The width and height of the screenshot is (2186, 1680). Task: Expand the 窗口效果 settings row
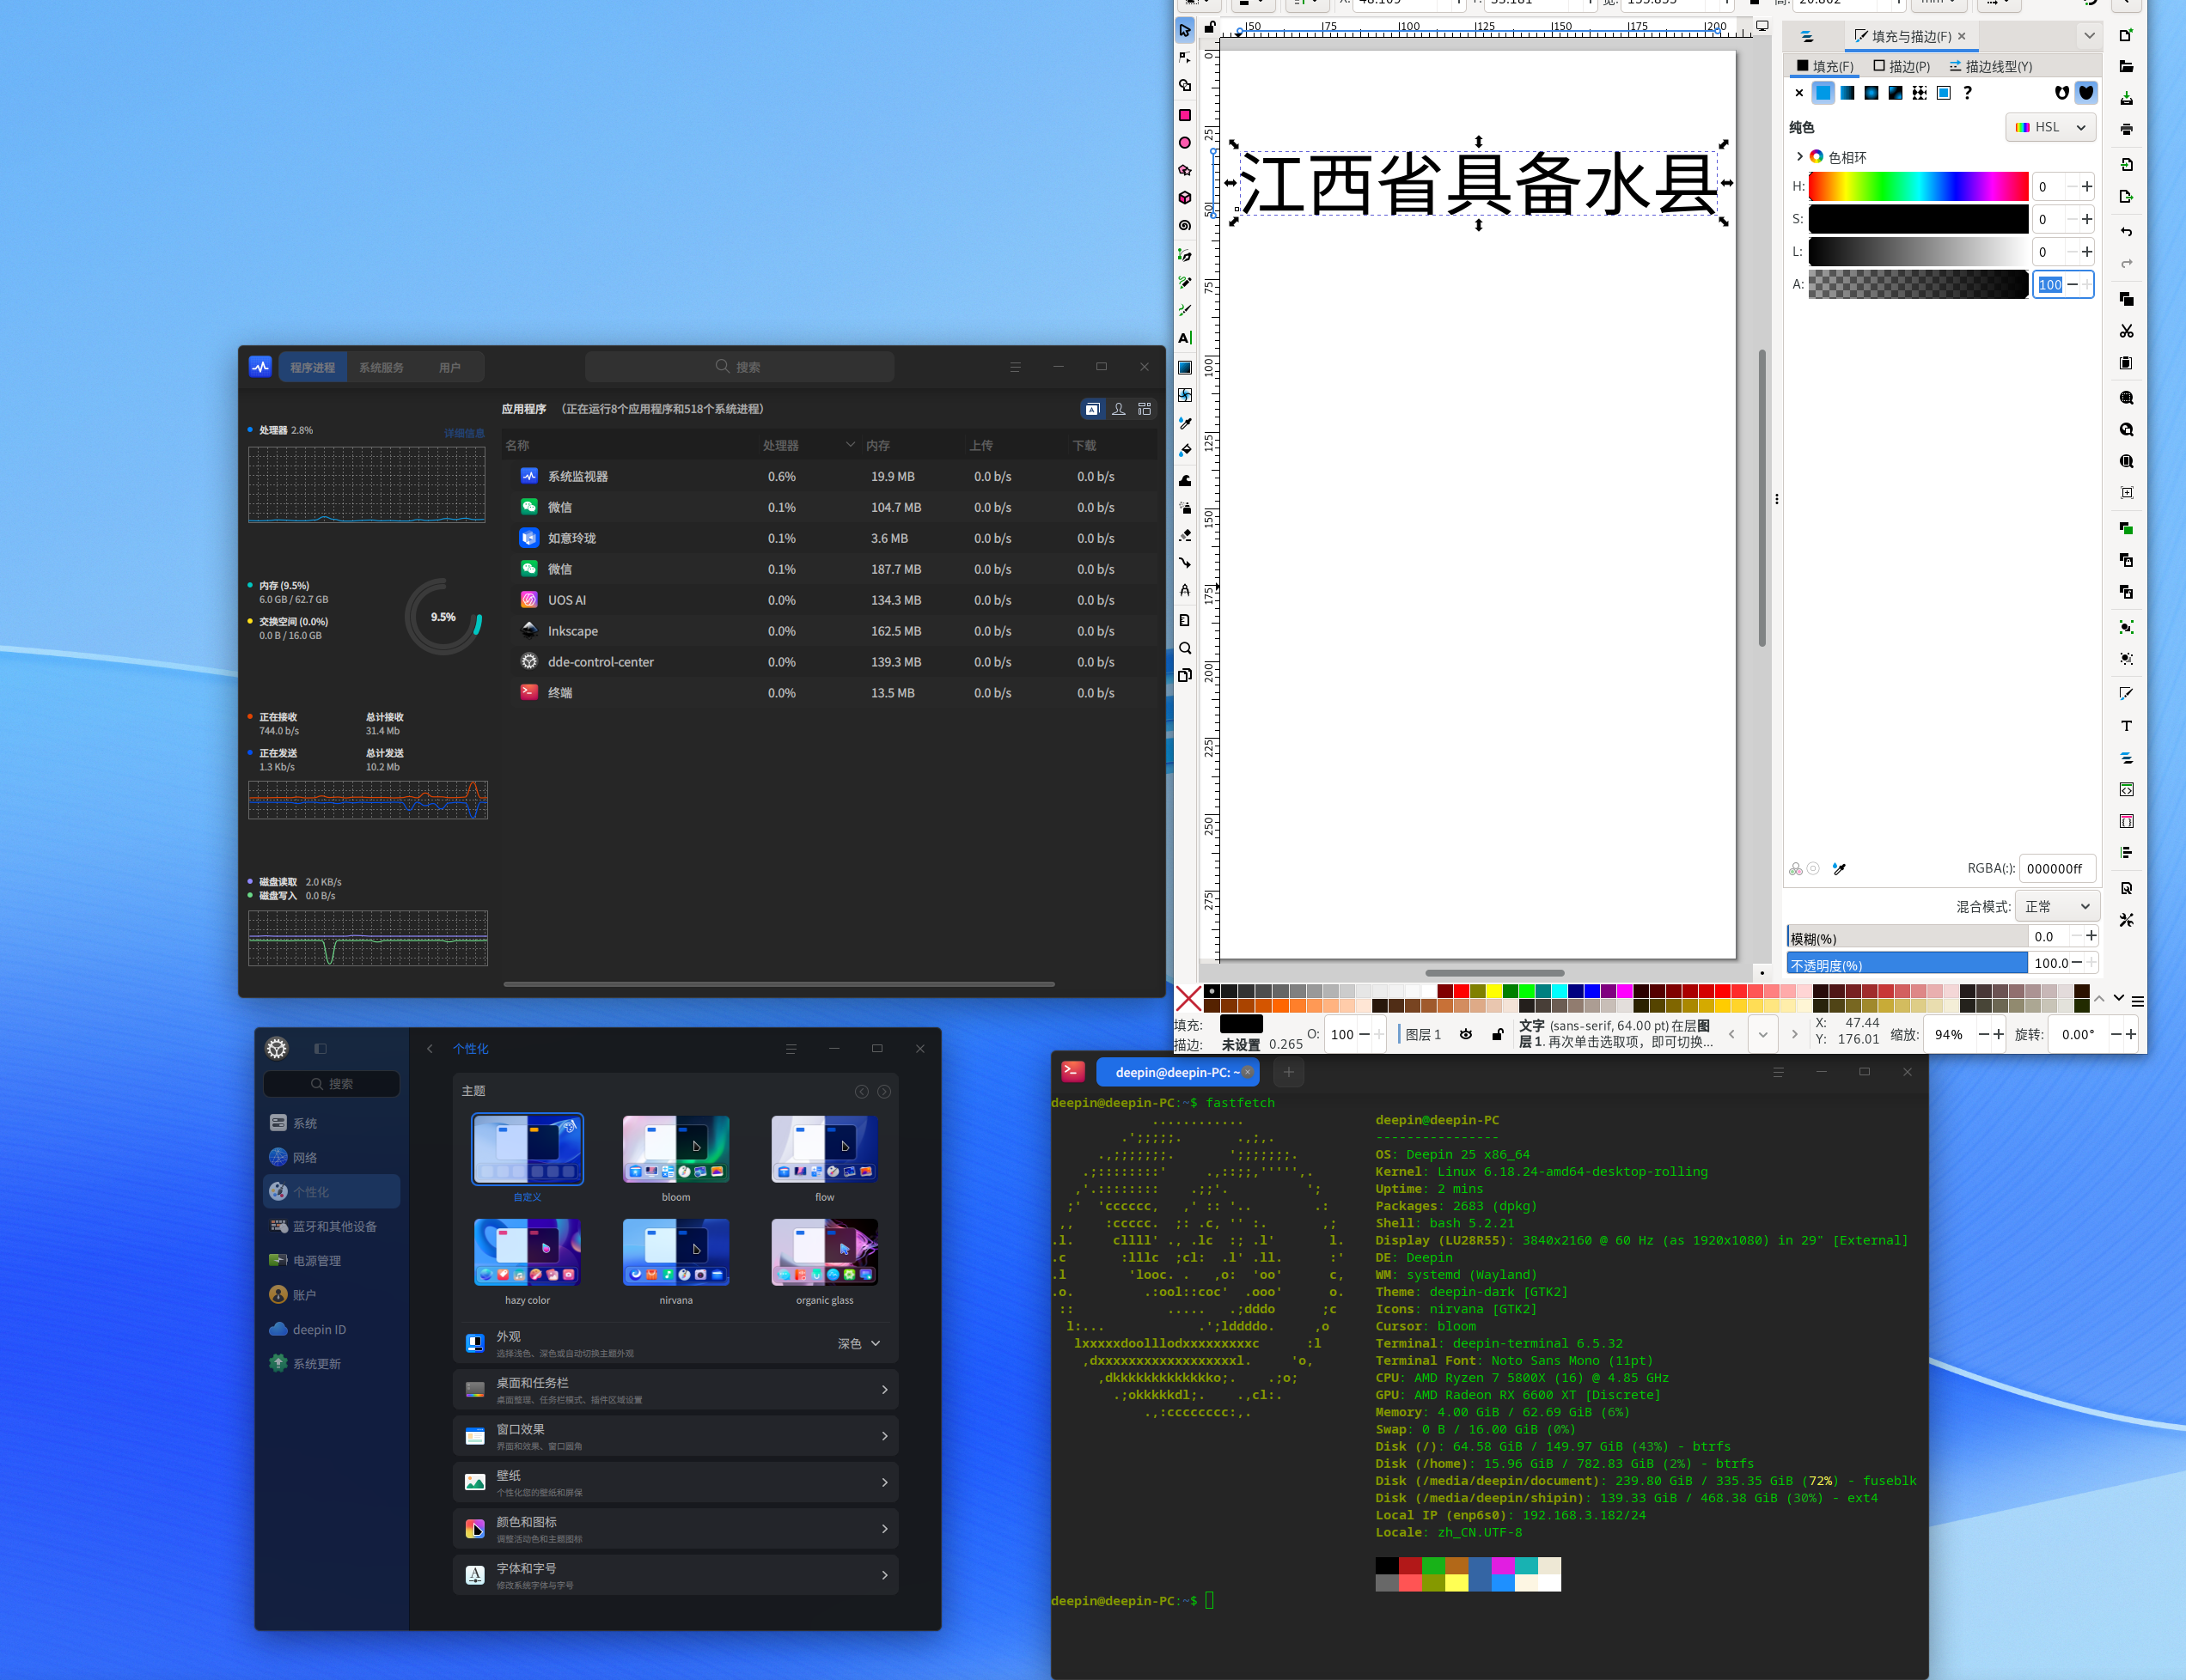click(675, 1436)
